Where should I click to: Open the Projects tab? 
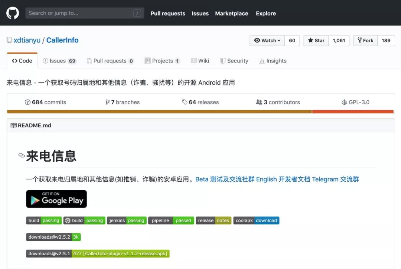coord(162,61)
